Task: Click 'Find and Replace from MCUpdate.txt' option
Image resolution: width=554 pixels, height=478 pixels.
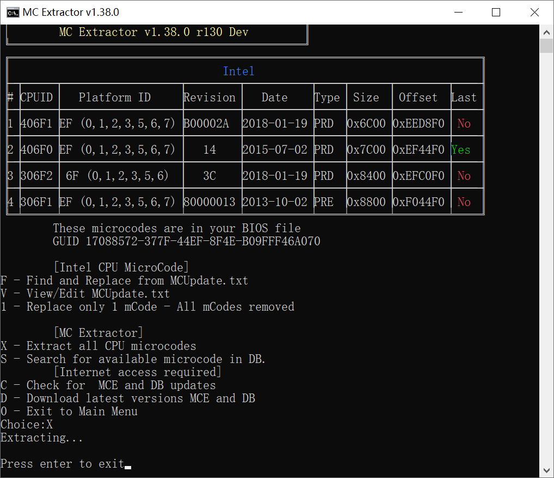Action: point(125,281)
